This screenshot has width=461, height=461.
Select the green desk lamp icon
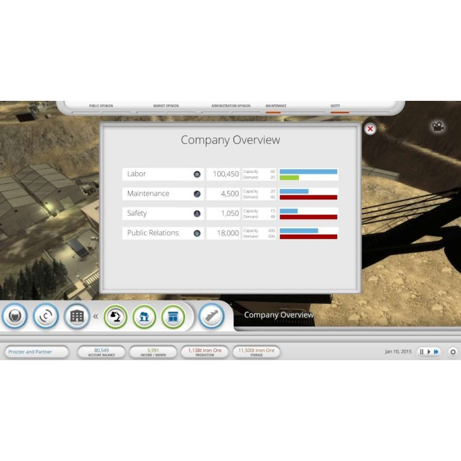point(115,316)
